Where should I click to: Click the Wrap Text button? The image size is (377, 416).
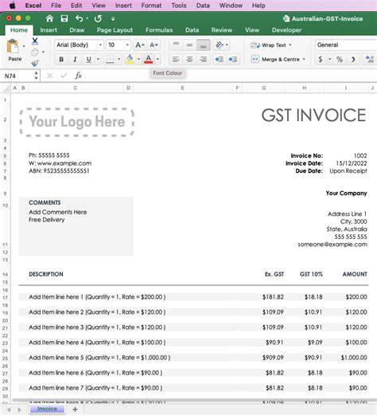270,45
